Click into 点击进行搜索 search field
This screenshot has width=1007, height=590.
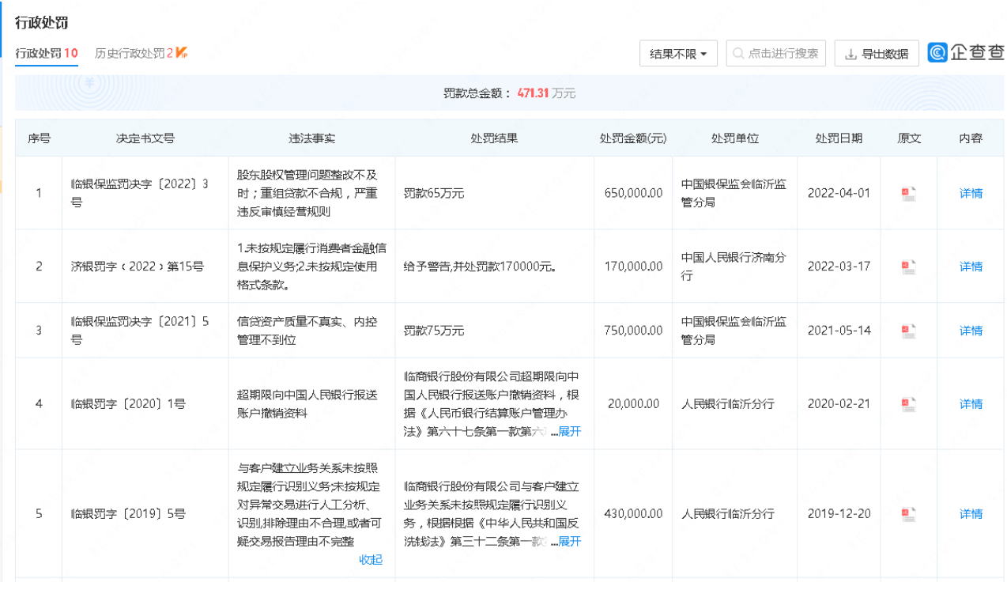pos(783,54)
